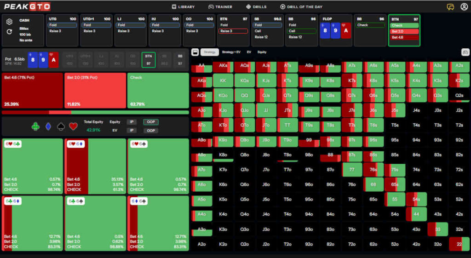
Task: Select CO Fold action
Action: pos(199,25)
